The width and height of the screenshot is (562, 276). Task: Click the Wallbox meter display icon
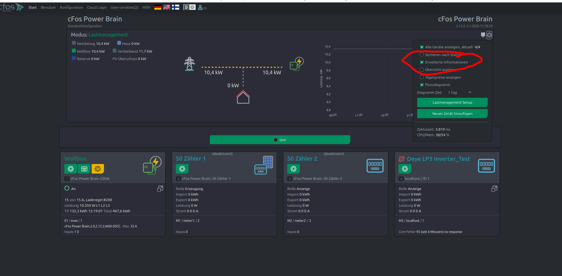click(84, 169)
